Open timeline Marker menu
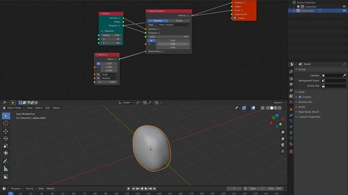348x195 pixels. point(51,188)
